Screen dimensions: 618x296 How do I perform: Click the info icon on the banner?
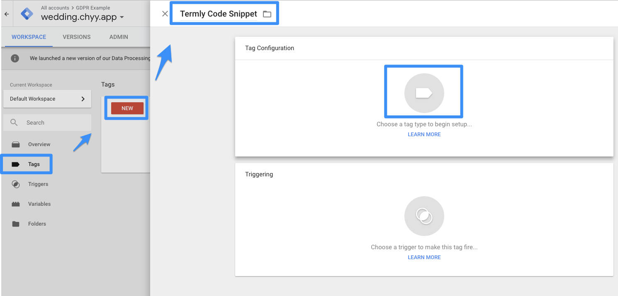[15, 58]
